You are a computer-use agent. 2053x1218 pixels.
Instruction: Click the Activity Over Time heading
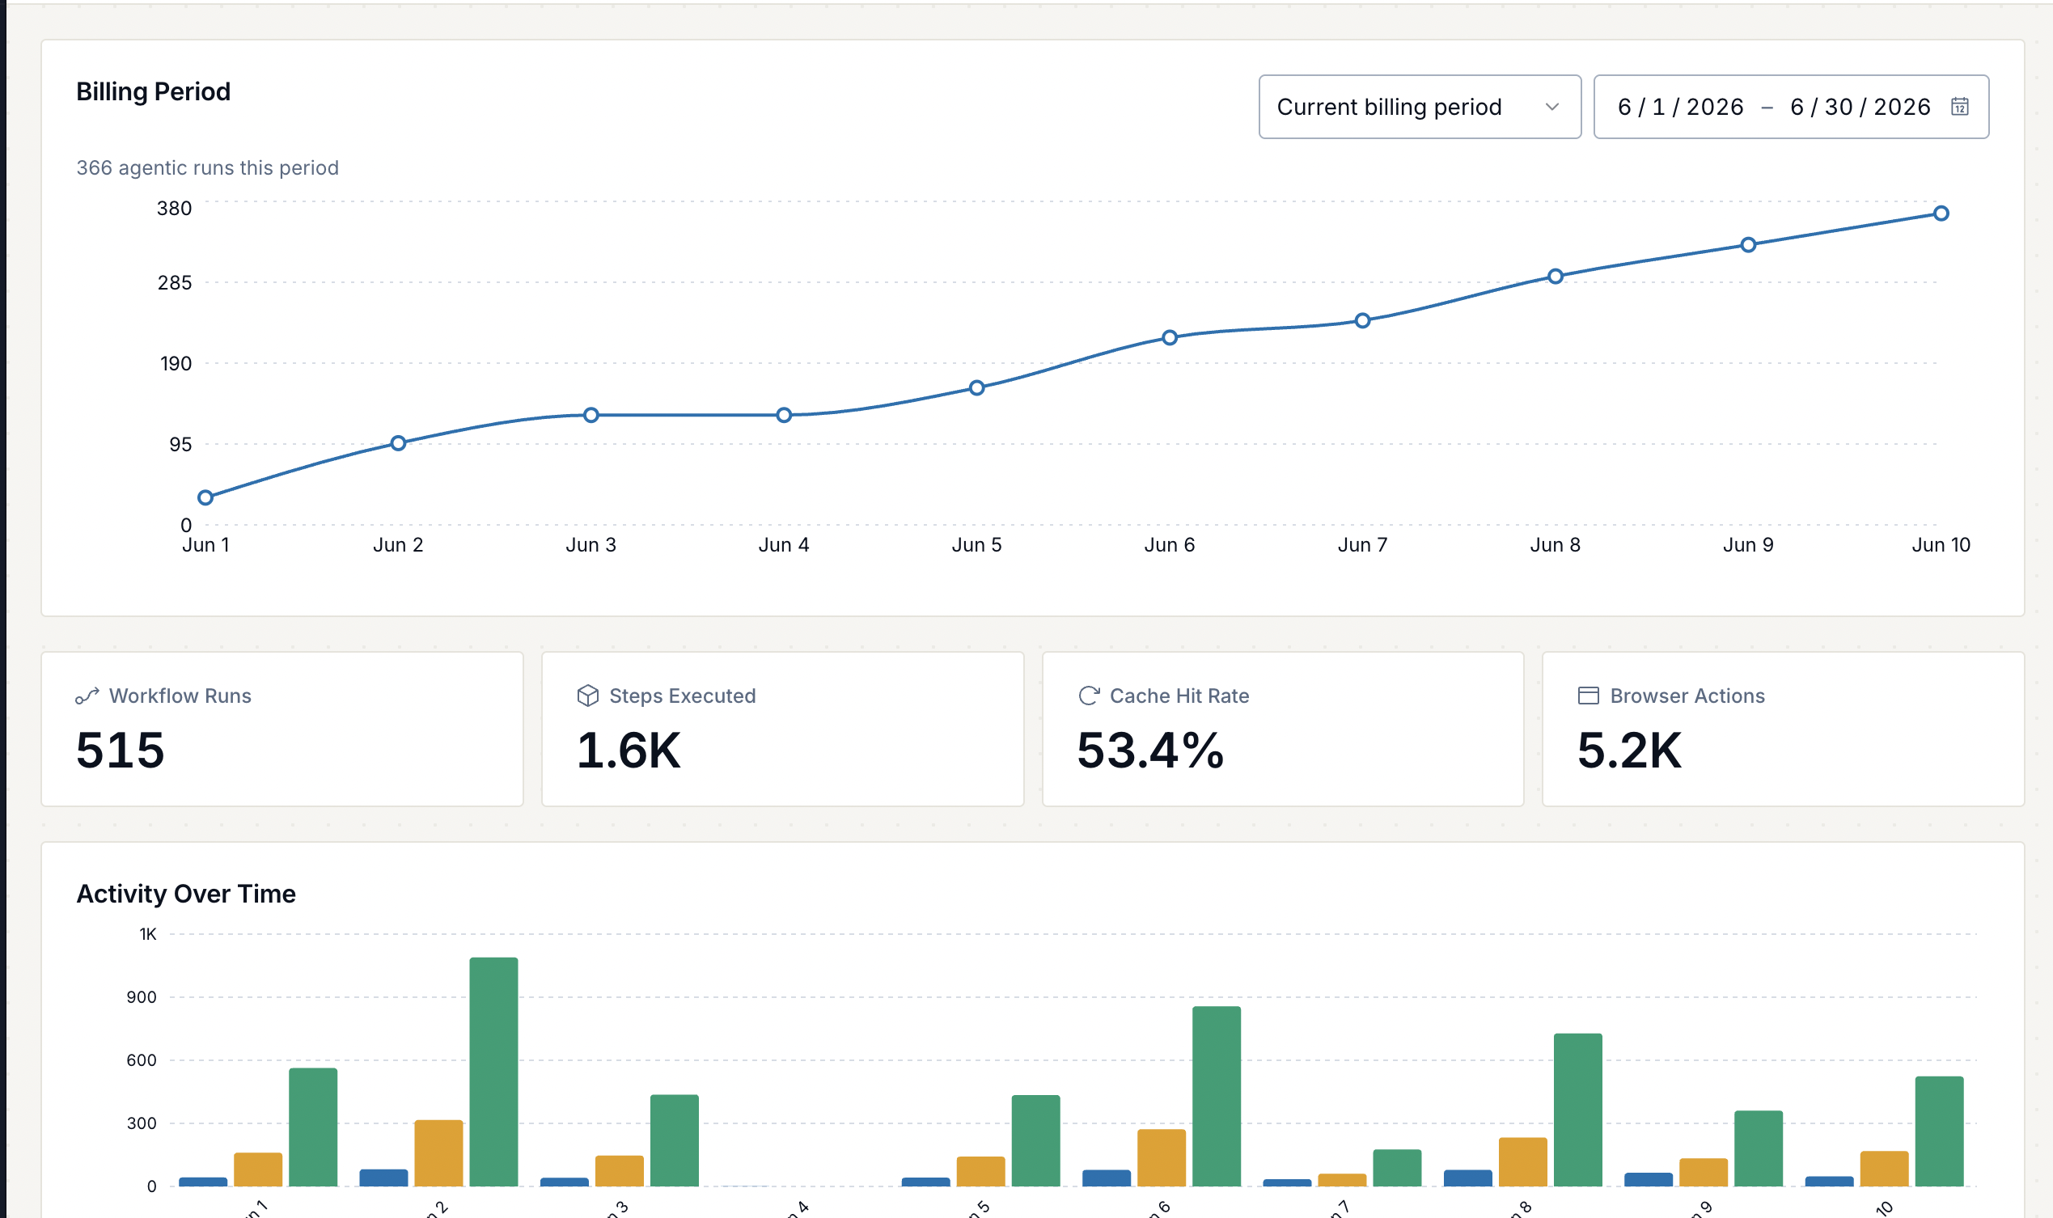pos(186,894)
